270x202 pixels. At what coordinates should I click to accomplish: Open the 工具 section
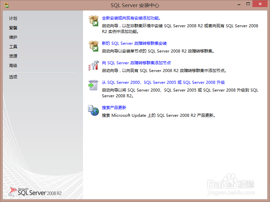coord(13,46)
